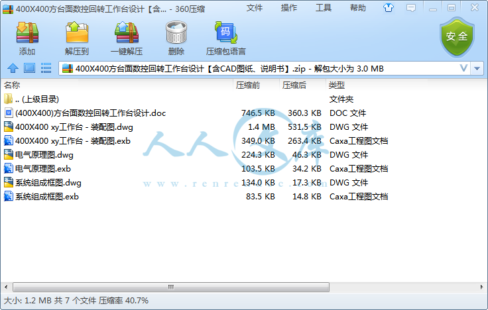Click the archive path field text
Screen dimensions: 488x310
229,68
